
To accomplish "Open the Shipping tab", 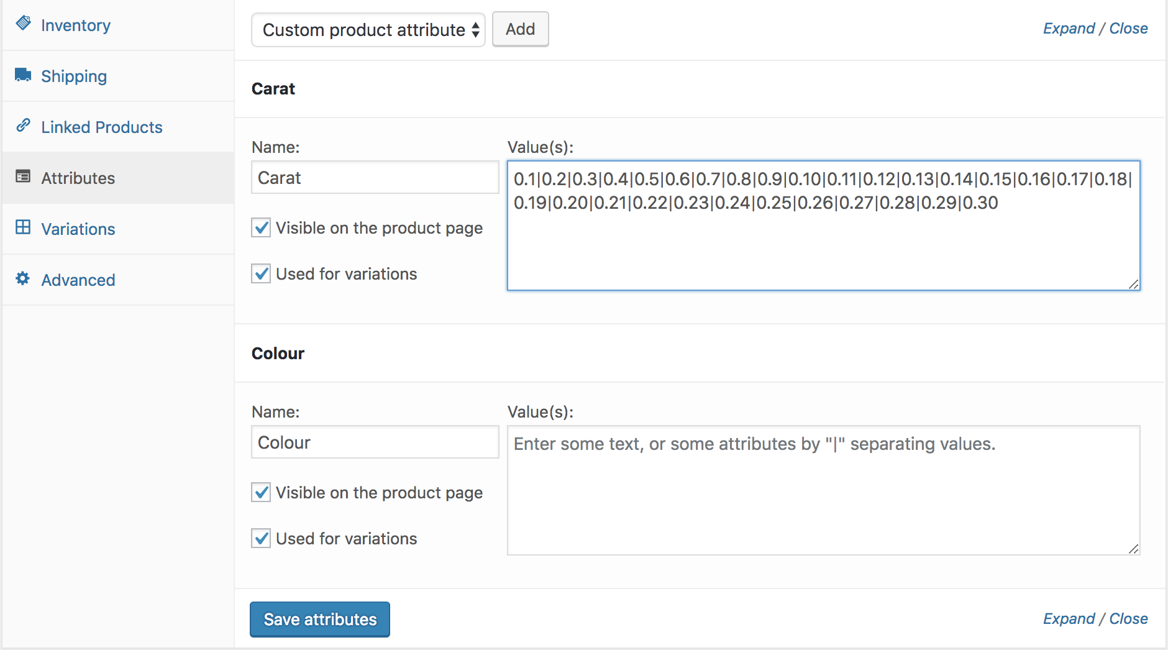I will coord(118,76).
